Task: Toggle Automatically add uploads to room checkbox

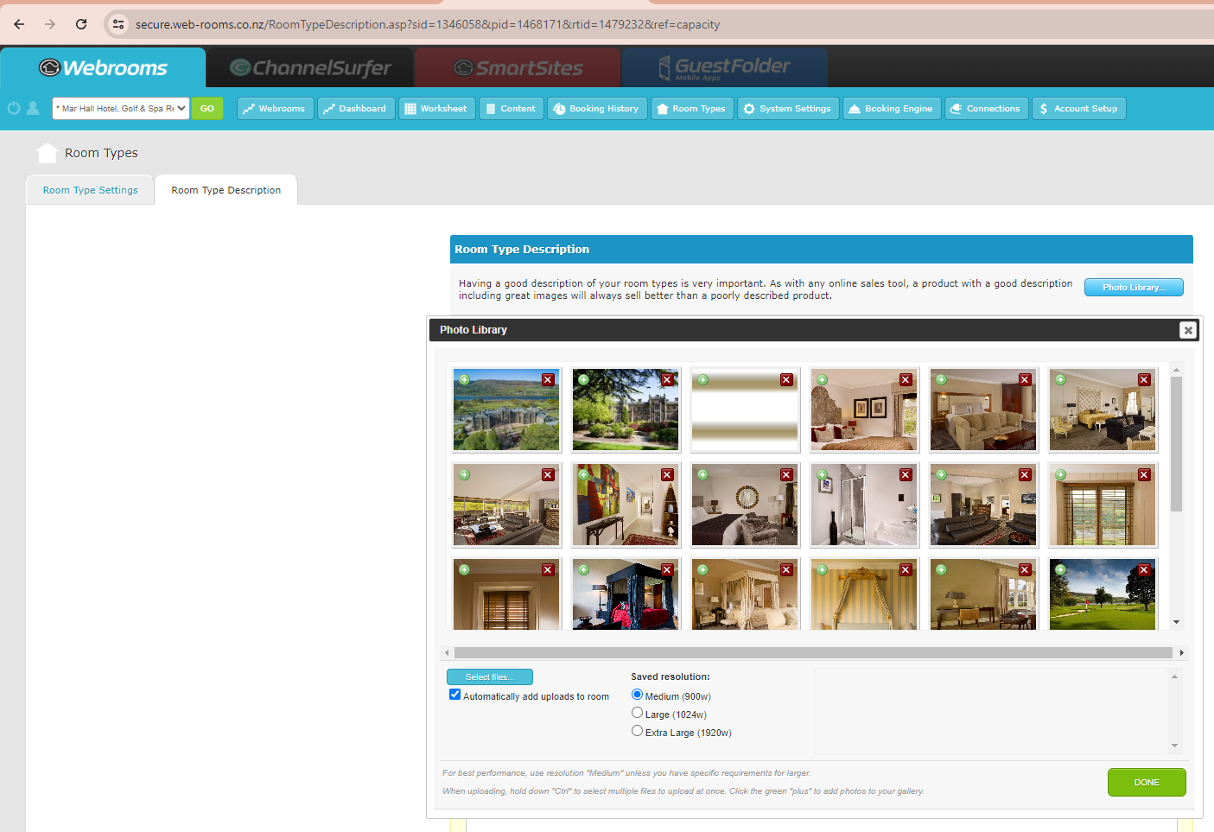Action: 455,695
